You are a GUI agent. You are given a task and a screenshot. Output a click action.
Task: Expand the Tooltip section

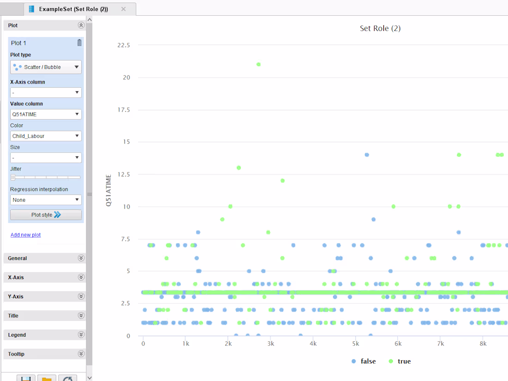[45, 354]
